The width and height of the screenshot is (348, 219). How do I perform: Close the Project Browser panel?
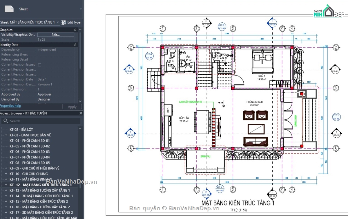coord(81,113)
